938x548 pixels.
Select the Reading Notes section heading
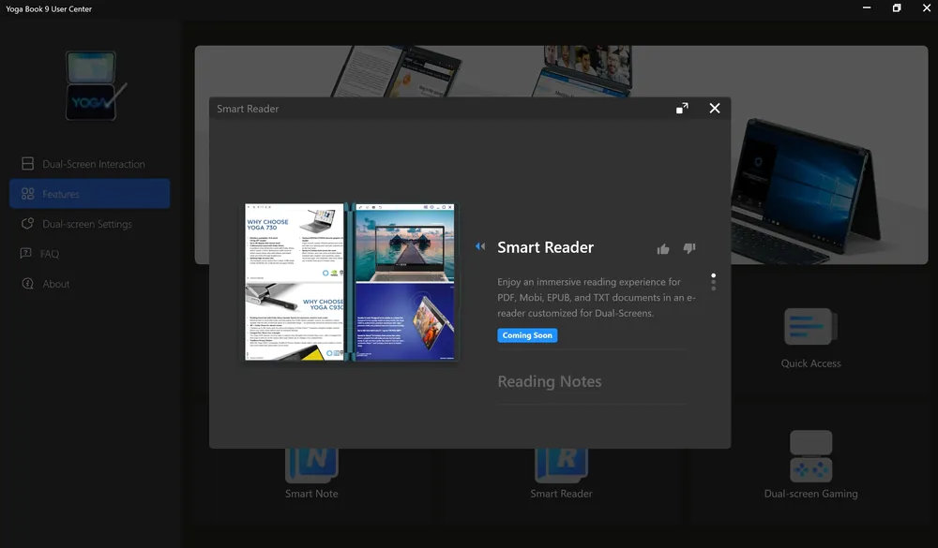click(549, 381)
